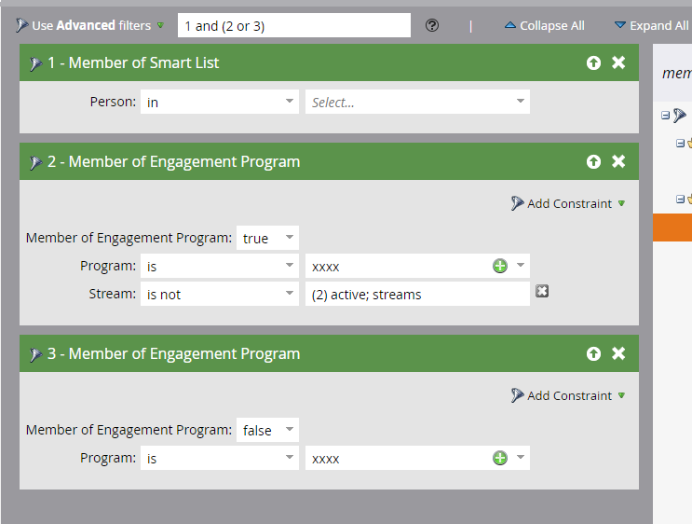Move up filter 2 Member of Engagement Program
Image resolution: width=692 pixels, height=524 pixels.
click(593, 161)
